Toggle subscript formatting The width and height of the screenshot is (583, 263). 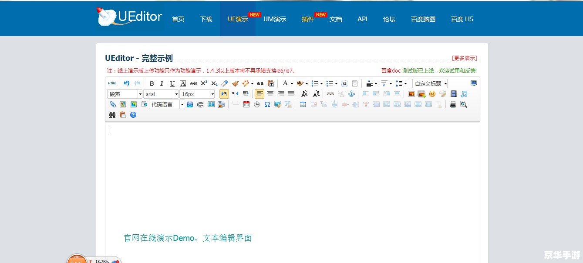coord(214,83)
